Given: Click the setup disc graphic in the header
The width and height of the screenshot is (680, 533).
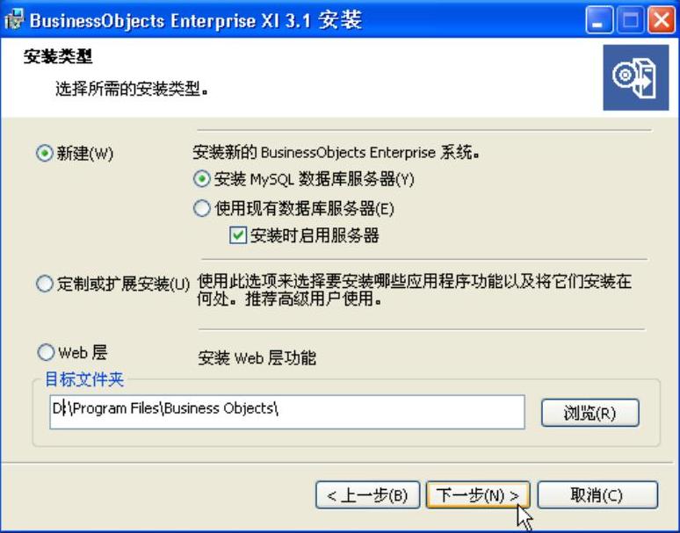Looking at the screenshot, I should [636, 77].
